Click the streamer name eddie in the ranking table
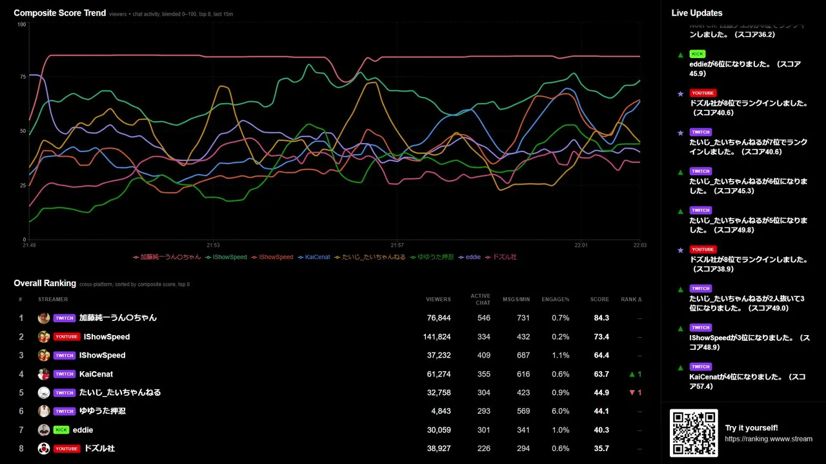 (x=83, y=430)
